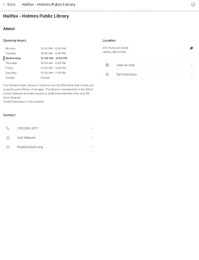Click the About heading
Viewport: 199px width, 260px height.
9,28
